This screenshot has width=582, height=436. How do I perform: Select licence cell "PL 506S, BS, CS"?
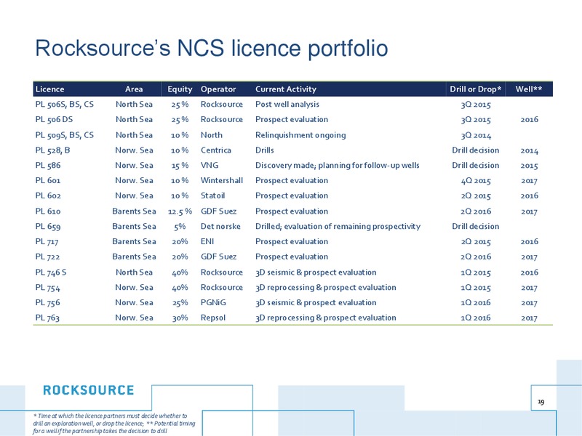[x=65, y=105]
